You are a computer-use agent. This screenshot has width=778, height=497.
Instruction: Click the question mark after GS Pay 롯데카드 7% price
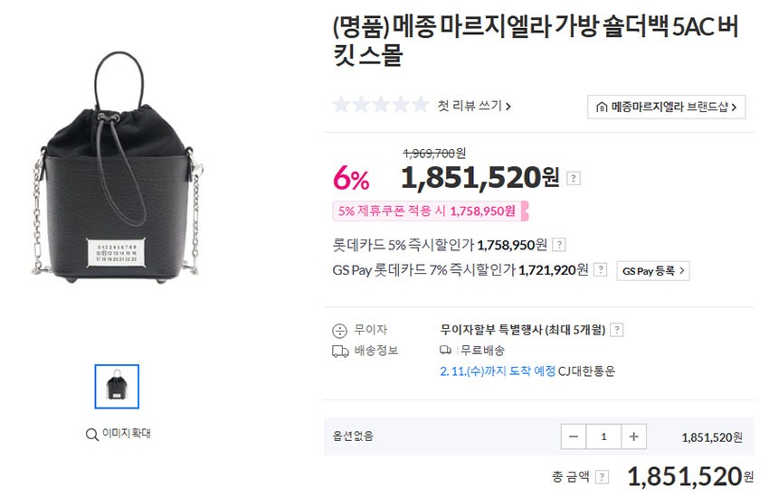600,270
